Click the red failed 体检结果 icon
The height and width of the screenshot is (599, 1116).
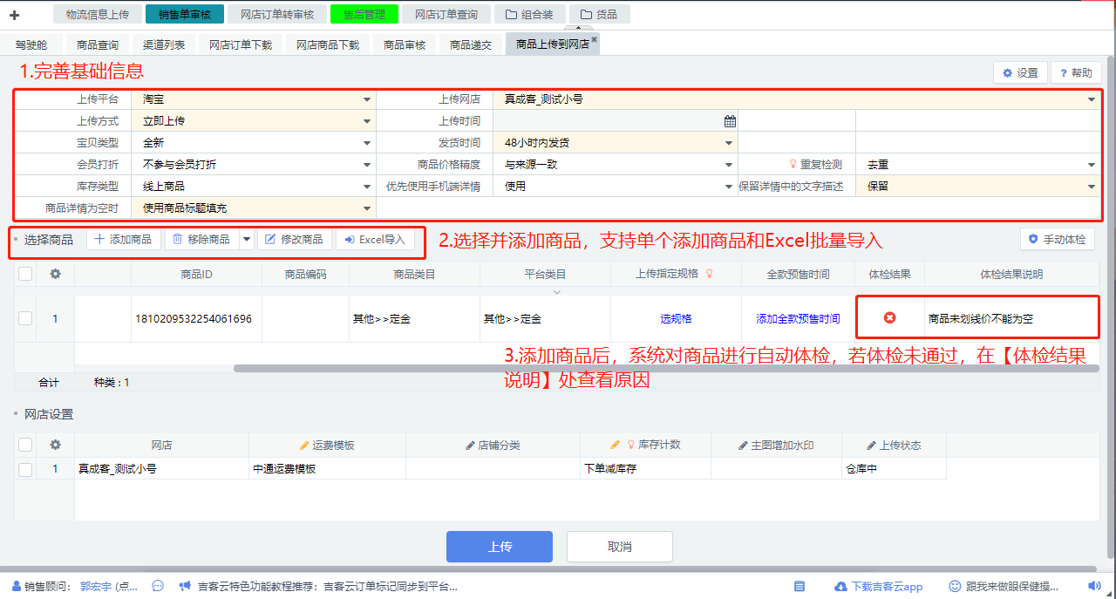pyautogui.click(x=889, y=318)
